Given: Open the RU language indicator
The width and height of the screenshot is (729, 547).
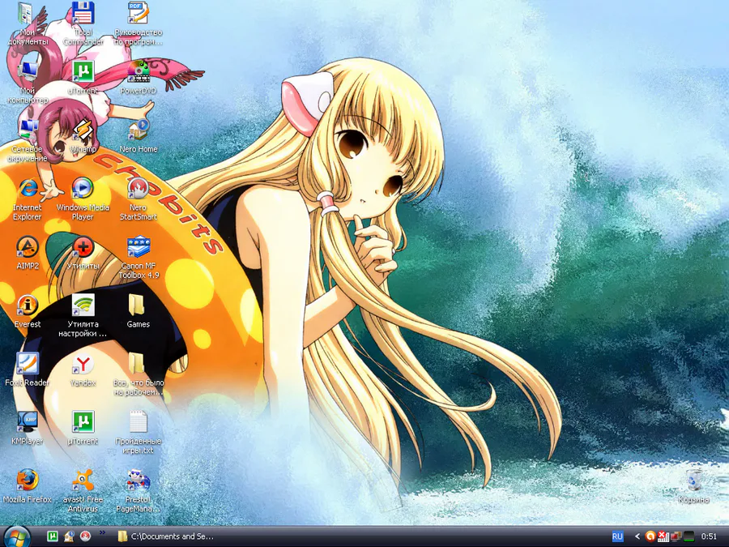Looking at the screenshot, I should point(617,536).
